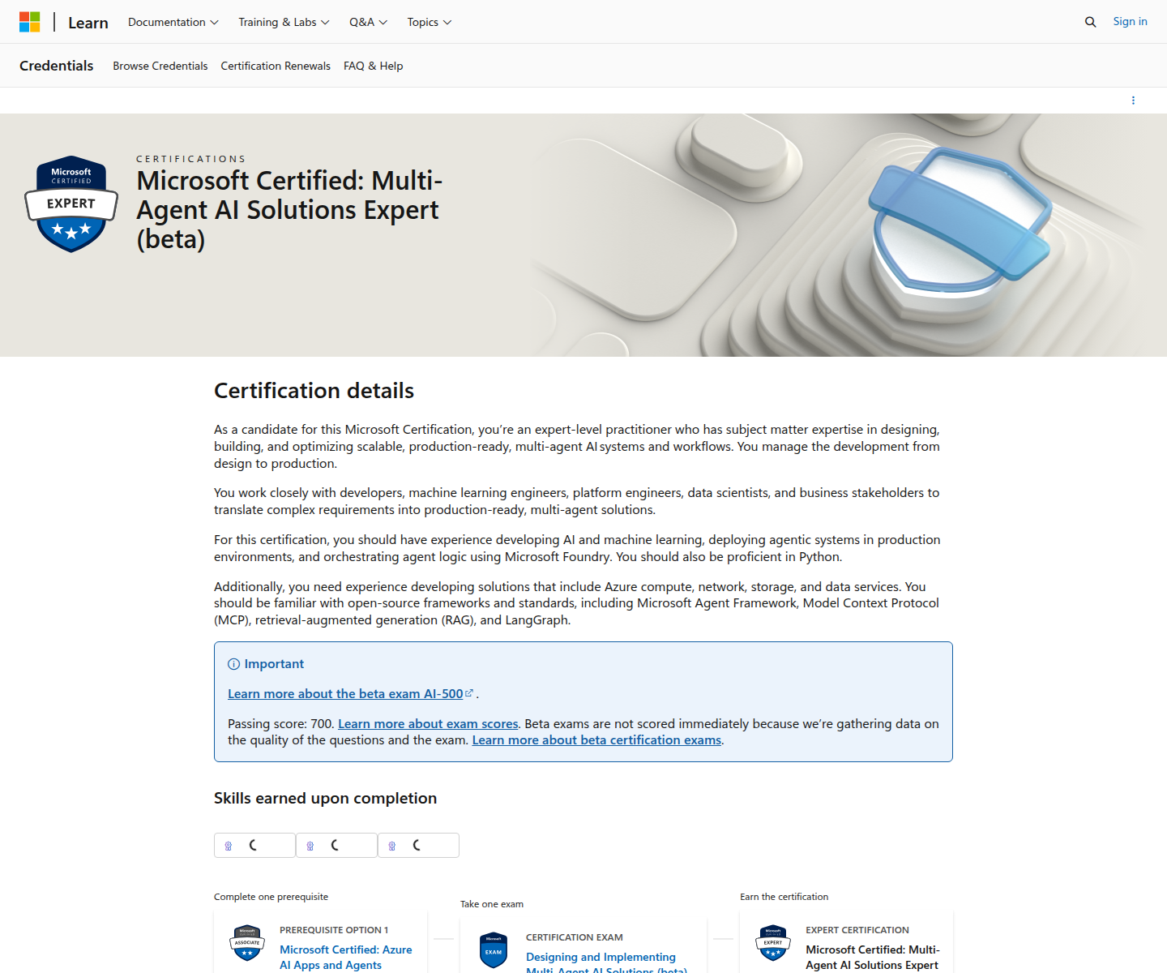This screenshot has width=1167, height=973.
Task: Click the Microsoft Certified Expert badge in banner
Action: tap(71, 204)
